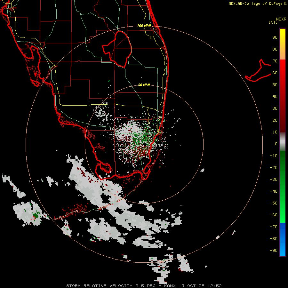Click the blue bottom segment of color bar
288x288 pixels.
tap(283, 239)
